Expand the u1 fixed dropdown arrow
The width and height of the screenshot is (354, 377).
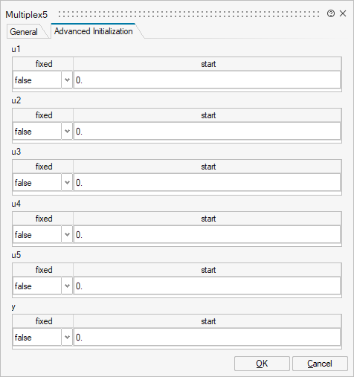tap(67, 80)
